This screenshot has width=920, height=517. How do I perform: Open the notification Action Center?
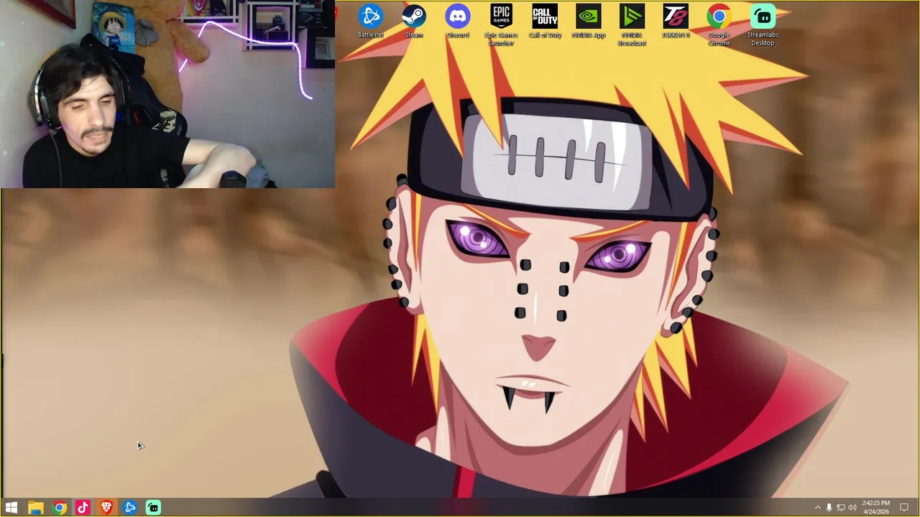[x=904, y=508]
